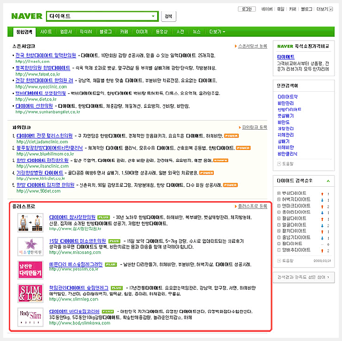Click the 로그인 login button

coord(247,9)
